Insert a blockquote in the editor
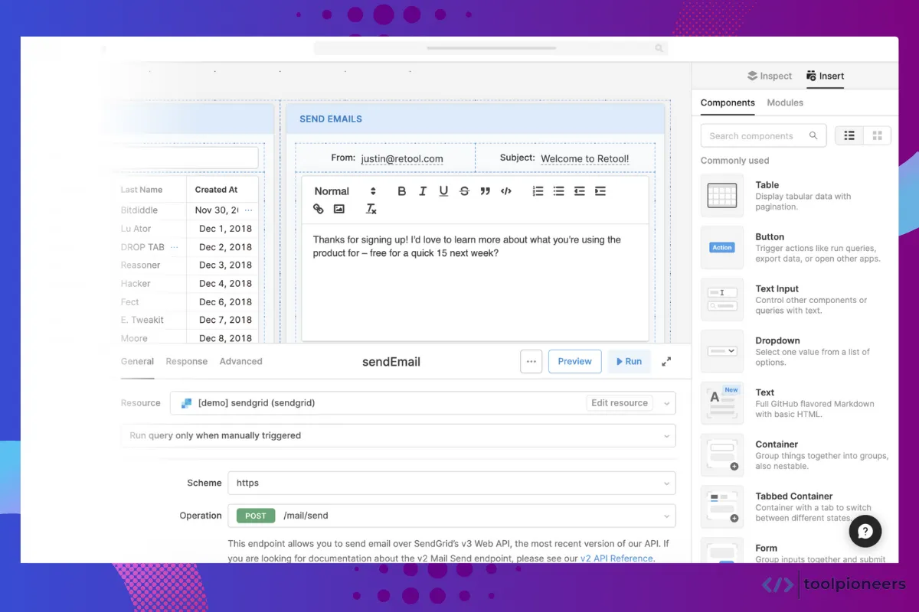The width and height of the screenshot is (919, 612). click(x=485, y=191)
